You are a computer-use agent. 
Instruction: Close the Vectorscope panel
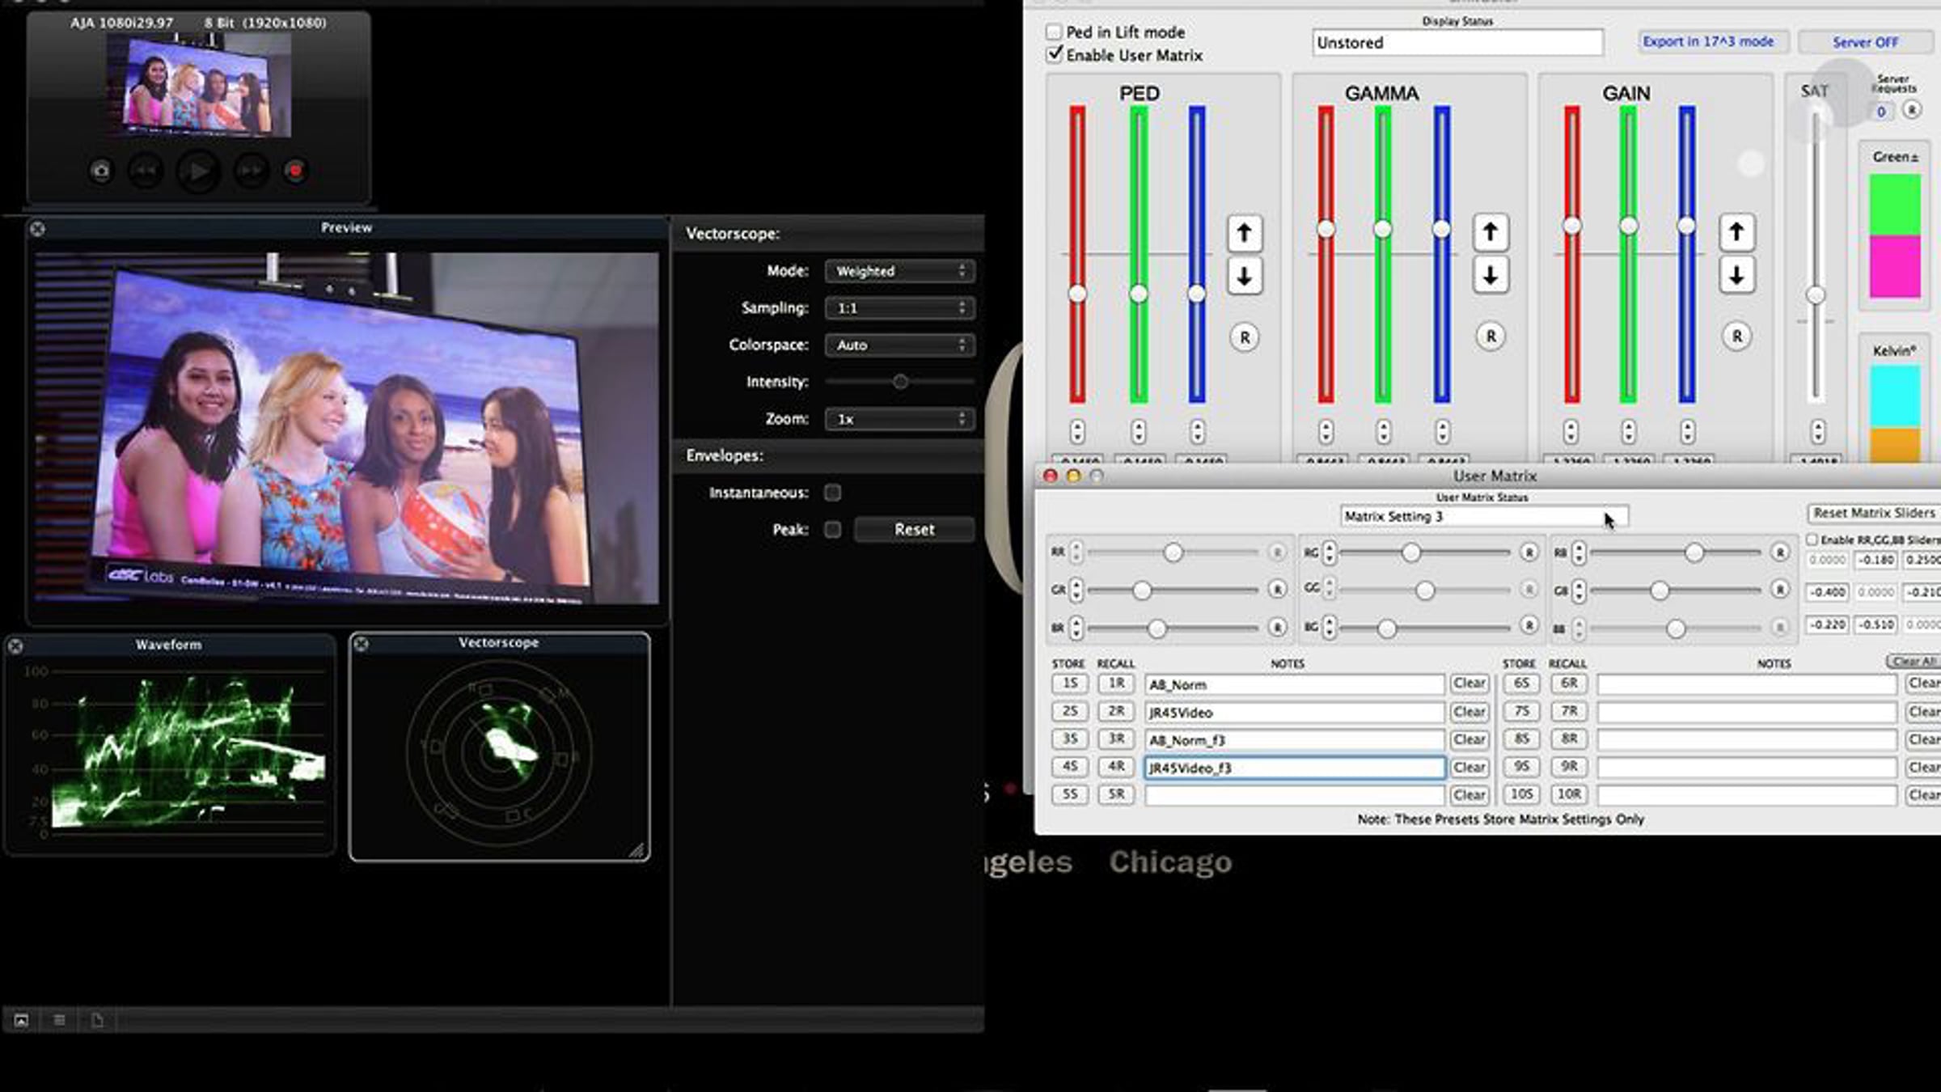[x=362, y=644]
